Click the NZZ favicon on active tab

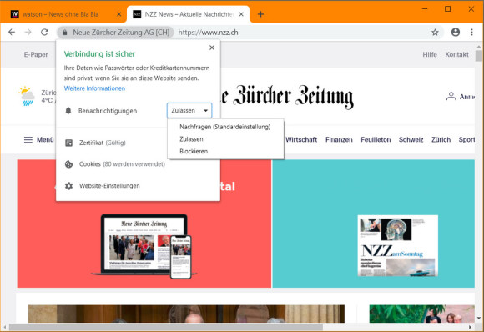click(x=137, y=14)
